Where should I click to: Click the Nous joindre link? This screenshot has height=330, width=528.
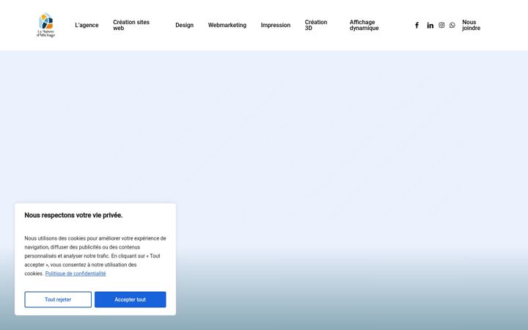[471, 25]
